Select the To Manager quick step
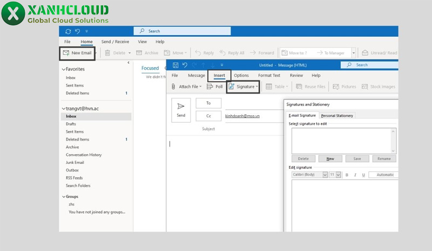Image resolution: width=432 pixels, height=251 pixels. click(x=330, y=52)
